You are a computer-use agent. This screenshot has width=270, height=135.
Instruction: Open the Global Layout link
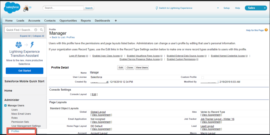pos(98,112)
